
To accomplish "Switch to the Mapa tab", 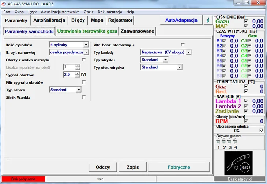I will pos(97,20).
